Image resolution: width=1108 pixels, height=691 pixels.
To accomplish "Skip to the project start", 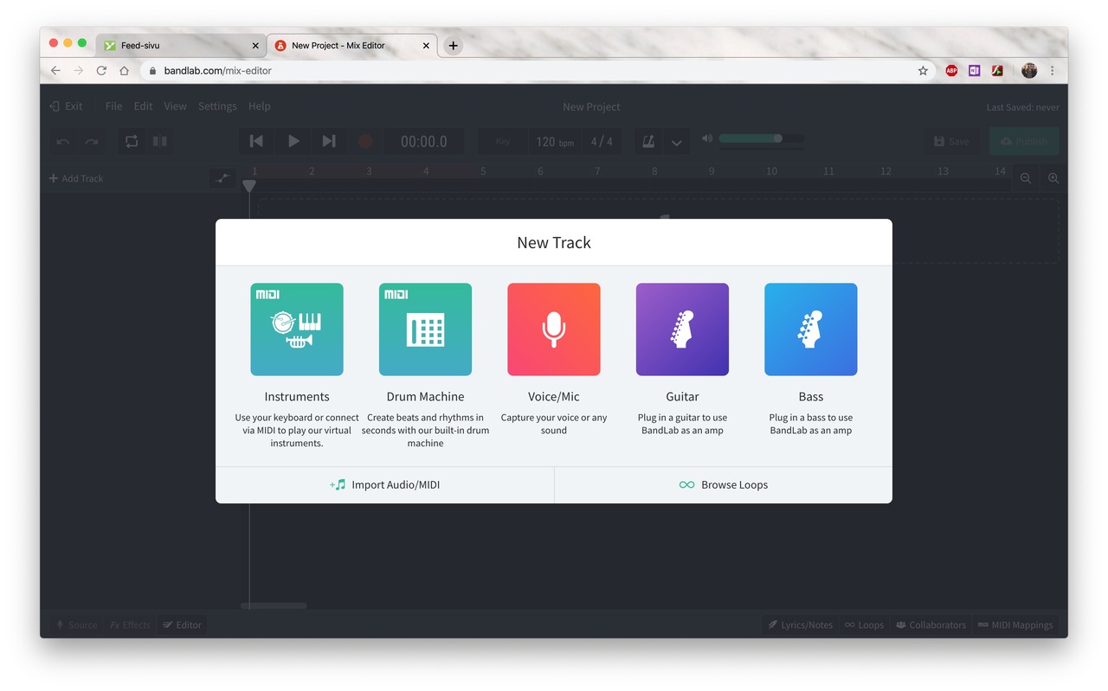I will tap(256, 141).
